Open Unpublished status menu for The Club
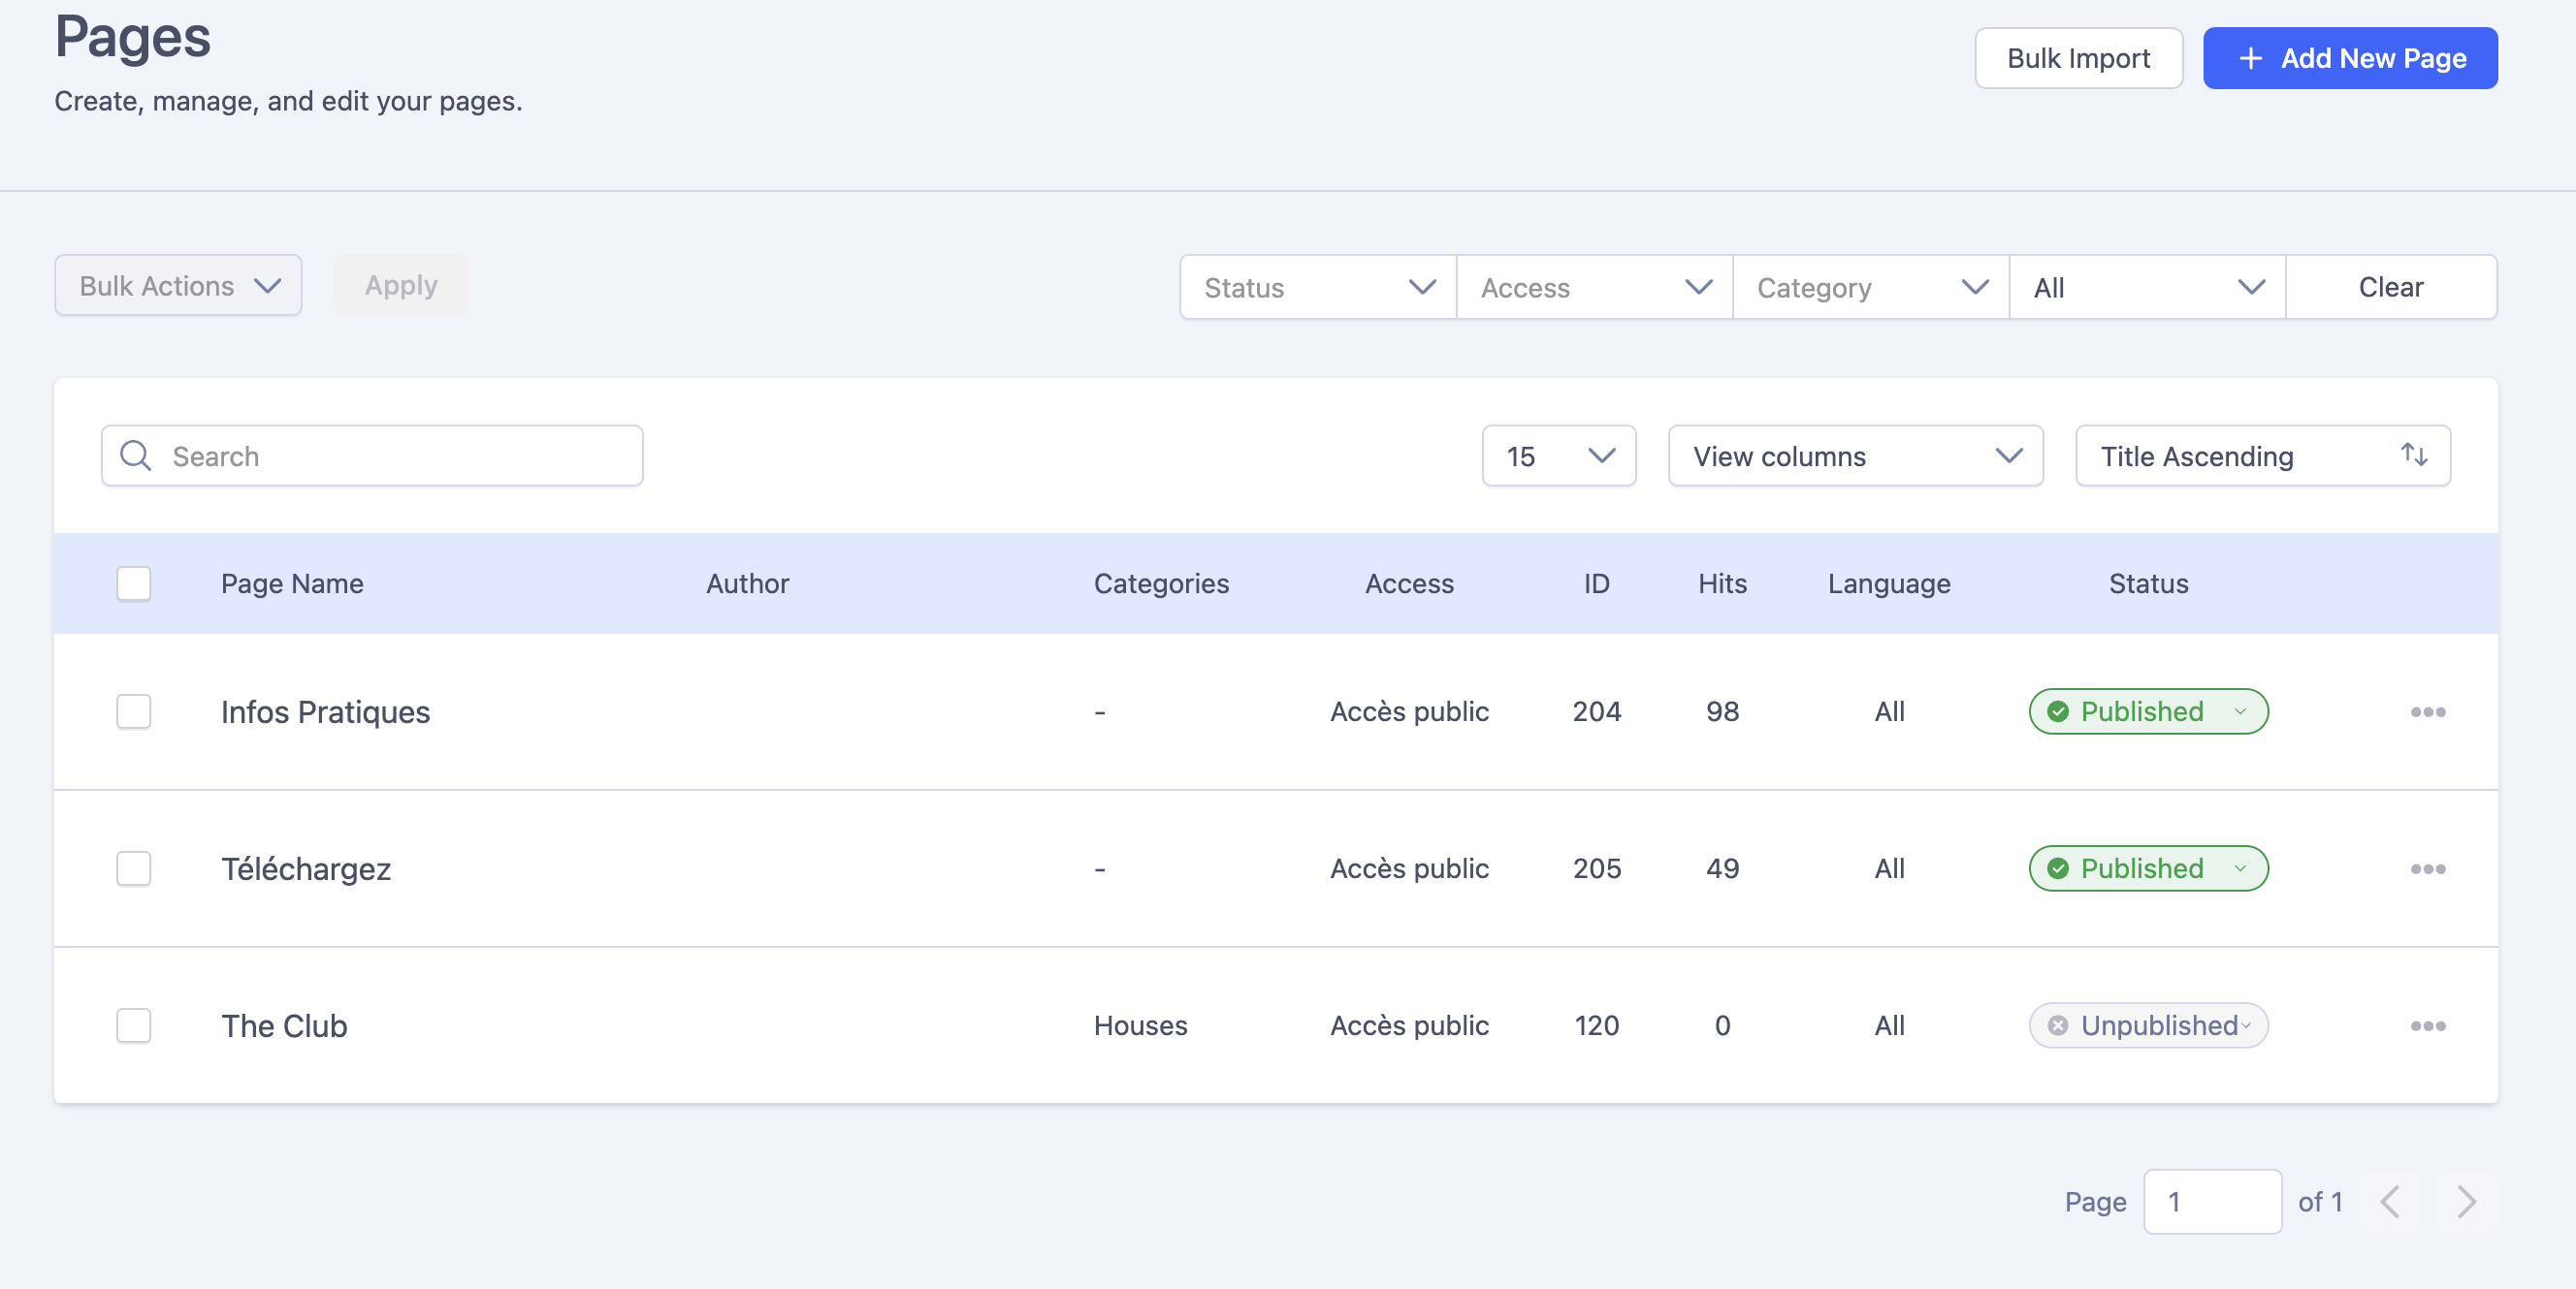Screen dimensions: 2576x1289 coord(2148,1025)
